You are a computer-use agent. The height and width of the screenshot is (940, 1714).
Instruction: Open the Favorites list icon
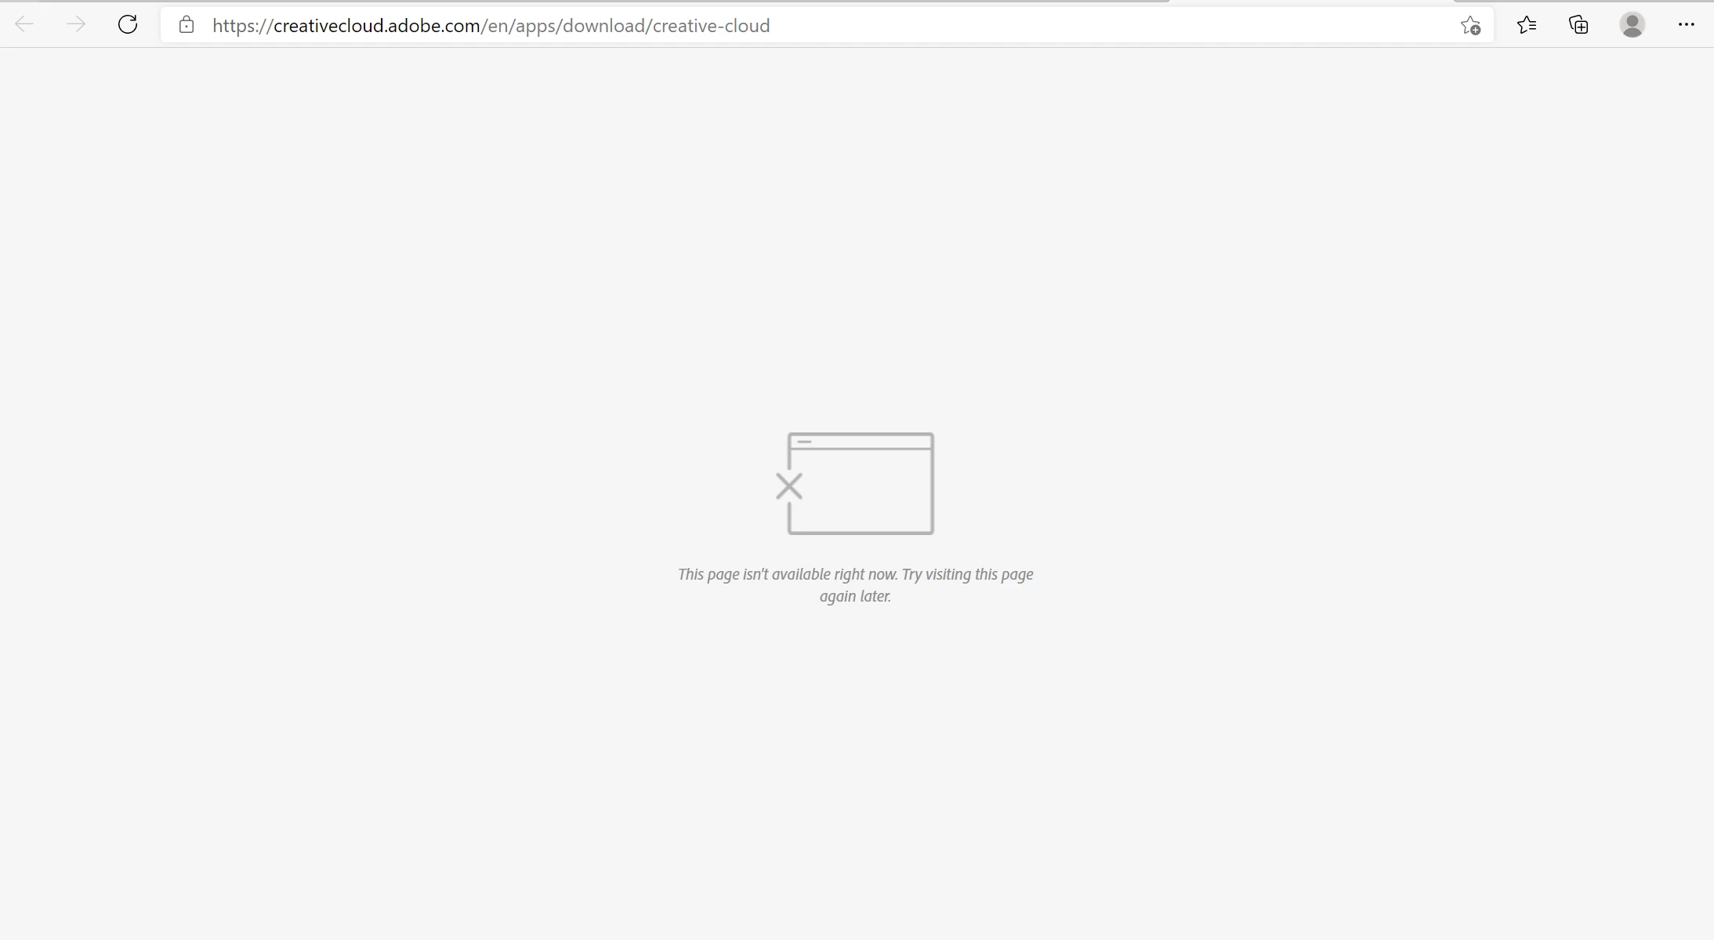pyautogui.click(x=1527, y=25)
